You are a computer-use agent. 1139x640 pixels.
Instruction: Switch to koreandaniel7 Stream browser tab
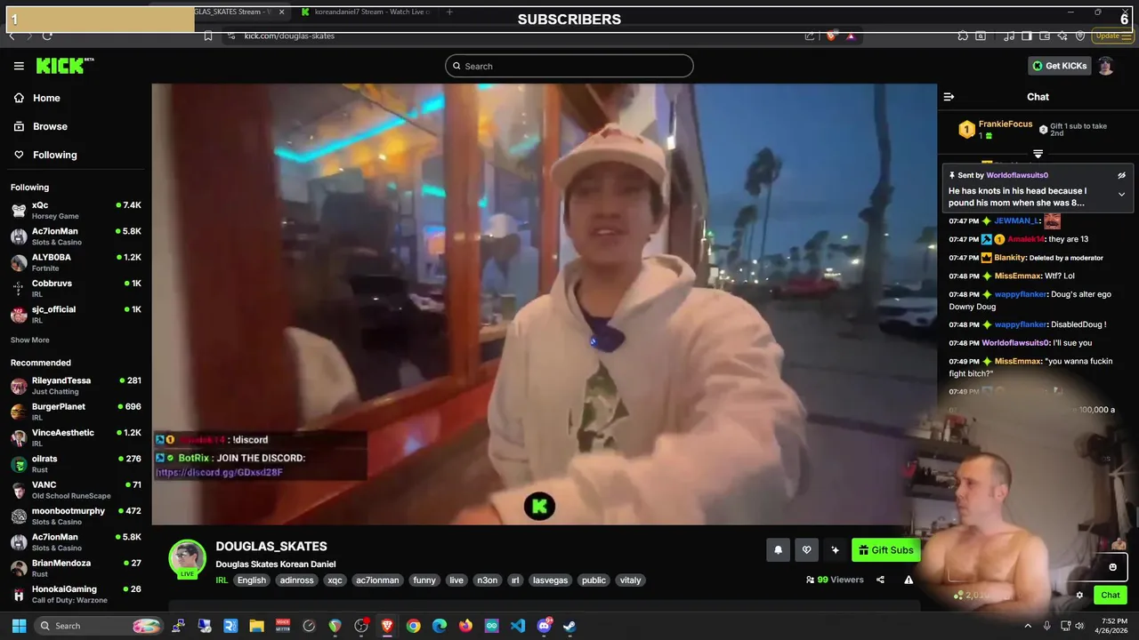(x=365, y=12)
